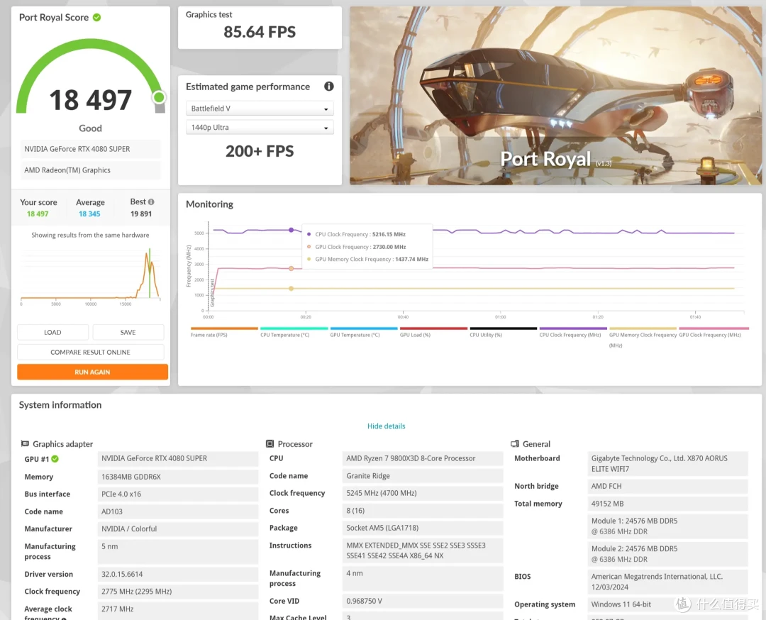Click the Gigabyte X870 AORUS ELITE WIFI7 motherboard value

pos(667,464)
